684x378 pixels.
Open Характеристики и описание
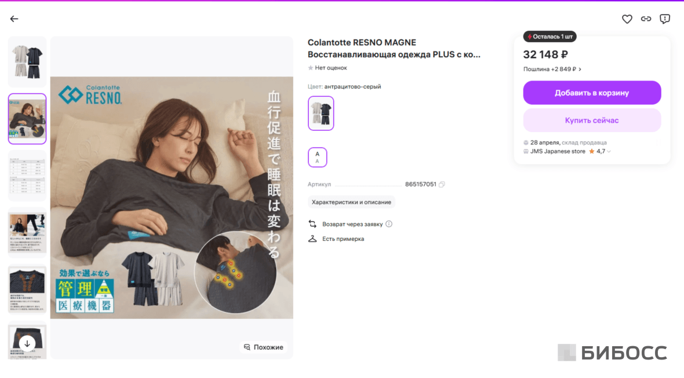pos(351,202)
